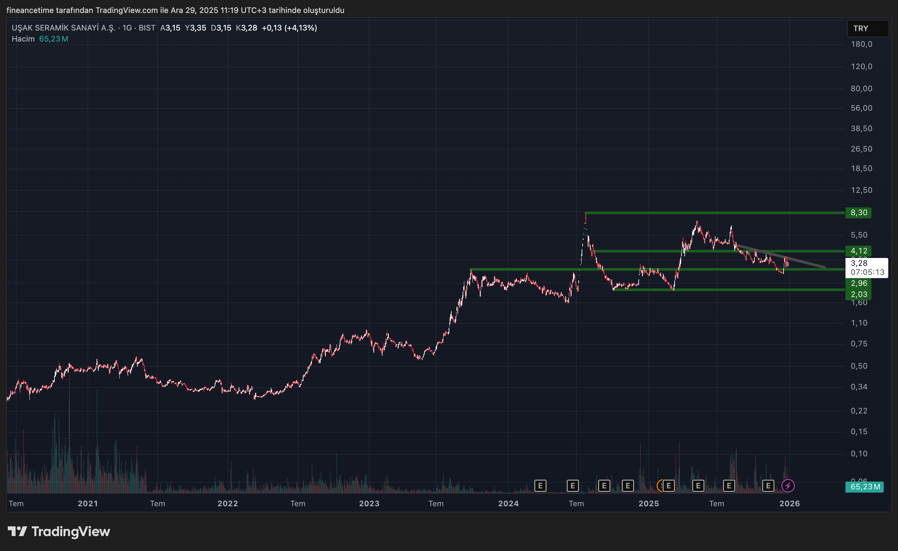Click the purple lightning bolt event icon
The height and width of the screenshot is (551, 898).
click(x=788, y=486)
